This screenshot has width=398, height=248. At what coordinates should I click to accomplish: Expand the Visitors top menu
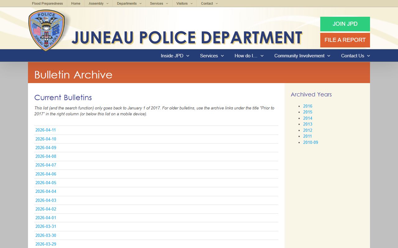tap(184, 3)
